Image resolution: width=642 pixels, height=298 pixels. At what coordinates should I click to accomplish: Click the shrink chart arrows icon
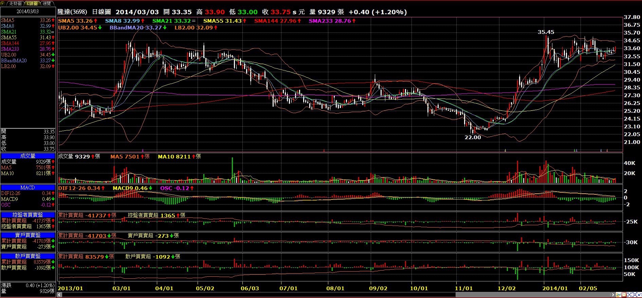(x=629, y=295)
